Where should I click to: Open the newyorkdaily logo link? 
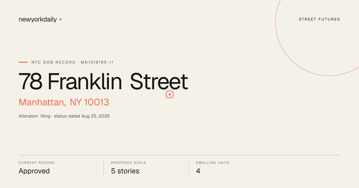(38, 19)
